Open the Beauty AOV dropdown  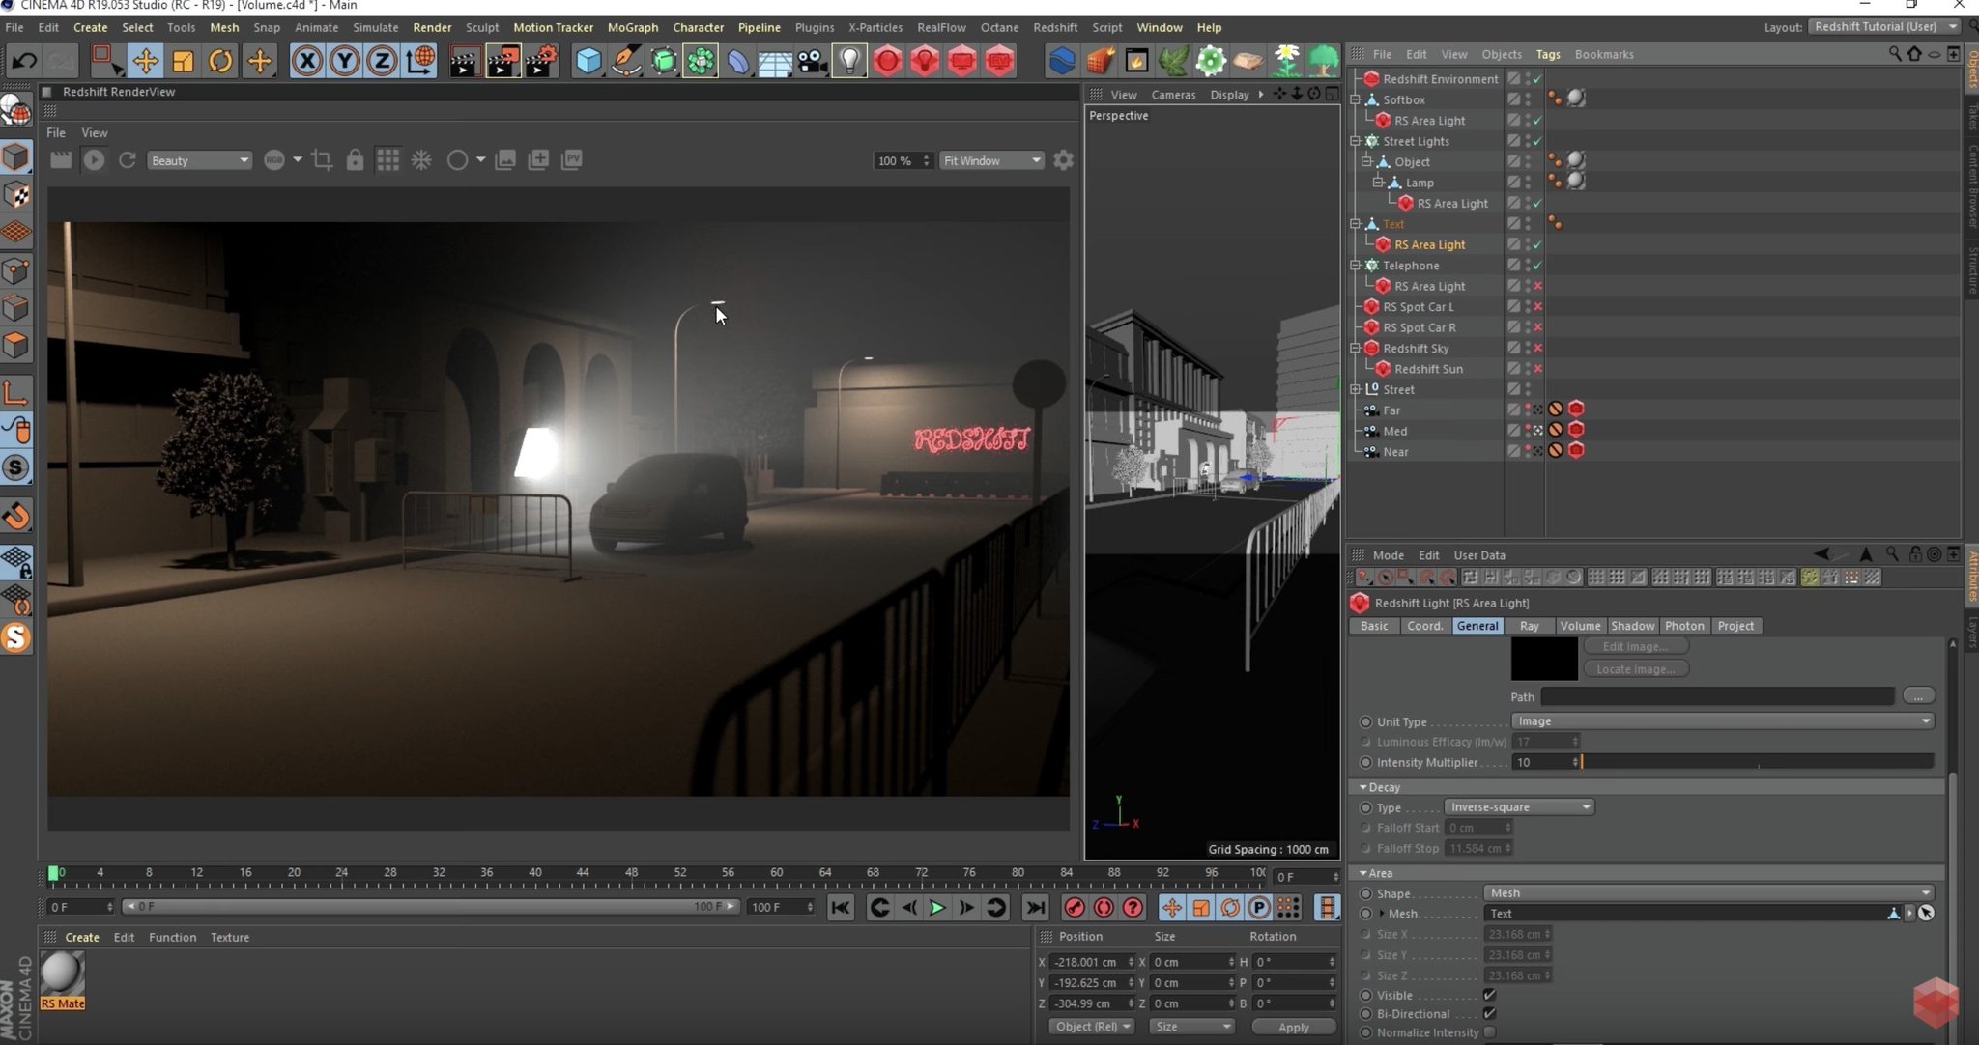[199, 160]
